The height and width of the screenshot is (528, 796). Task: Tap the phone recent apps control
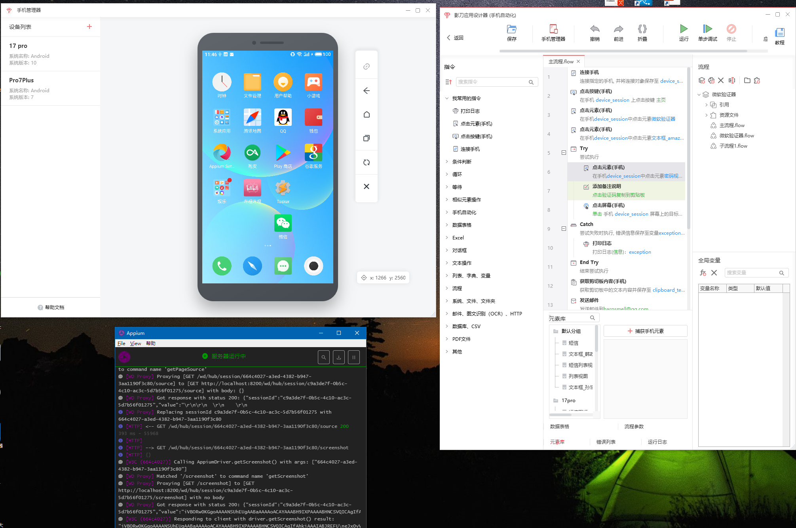pos(367,138)
